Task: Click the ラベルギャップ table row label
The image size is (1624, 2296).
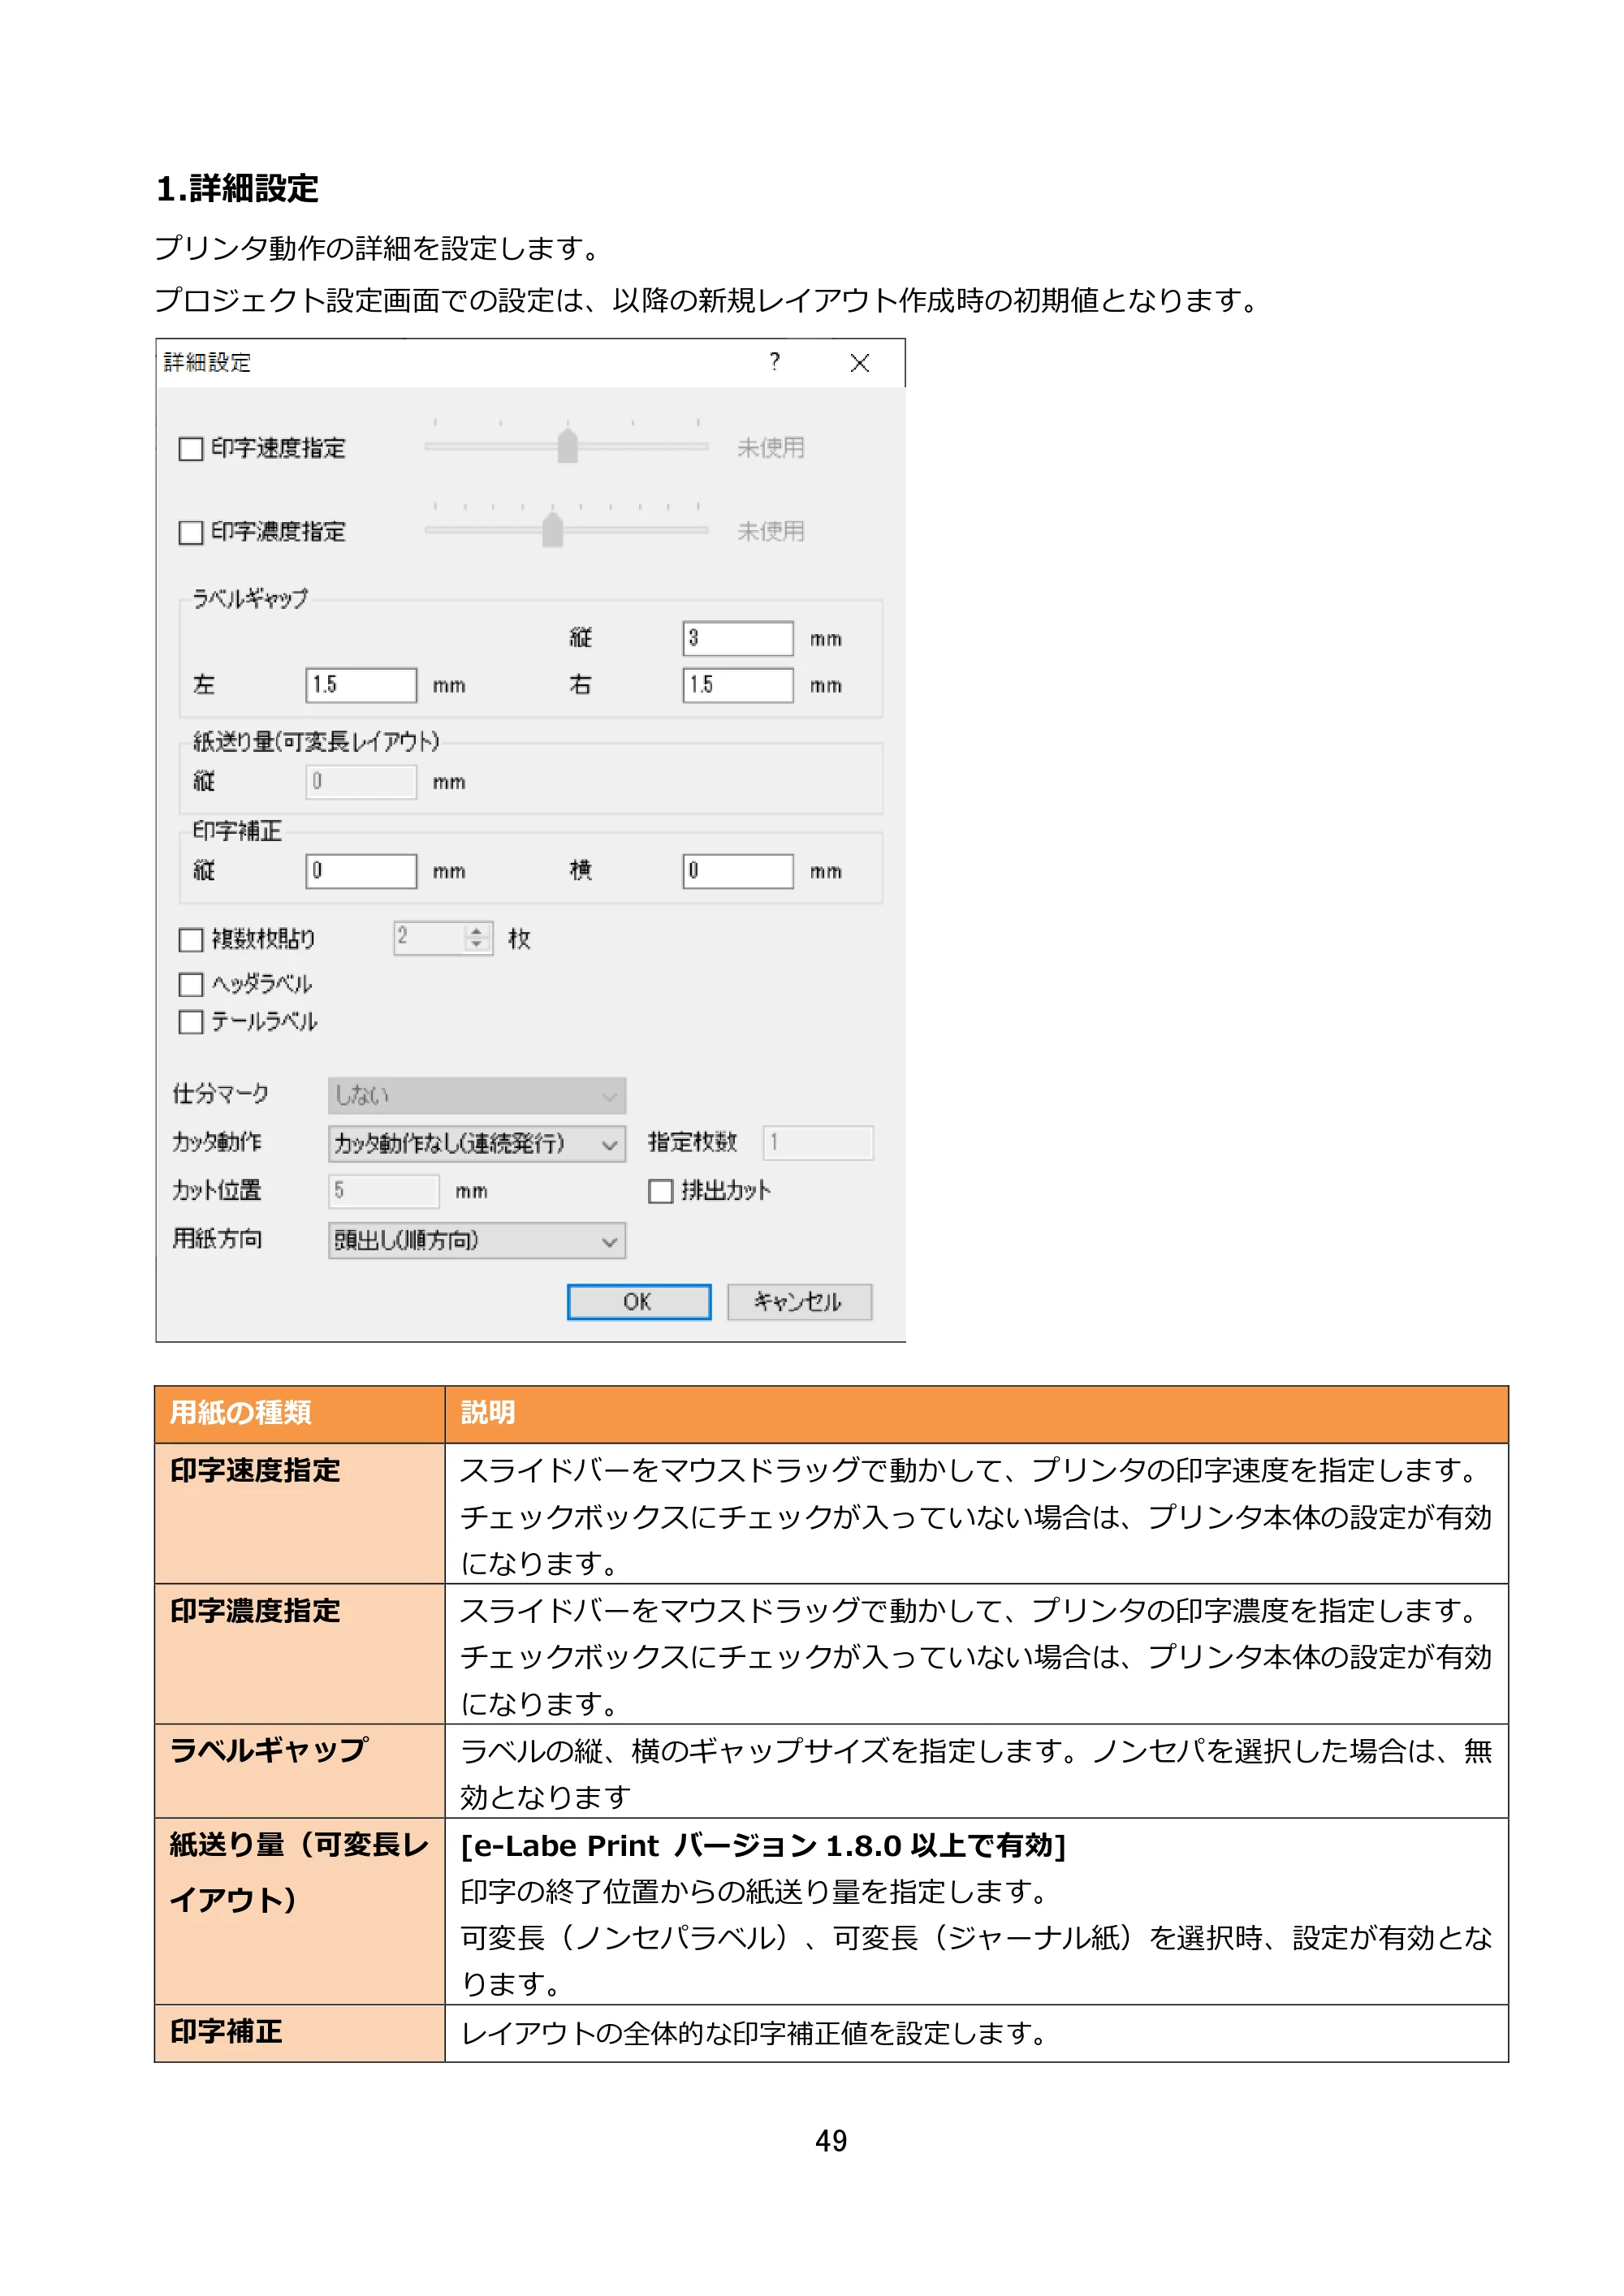Action: pyautogui.click(x=269, y=1751)
